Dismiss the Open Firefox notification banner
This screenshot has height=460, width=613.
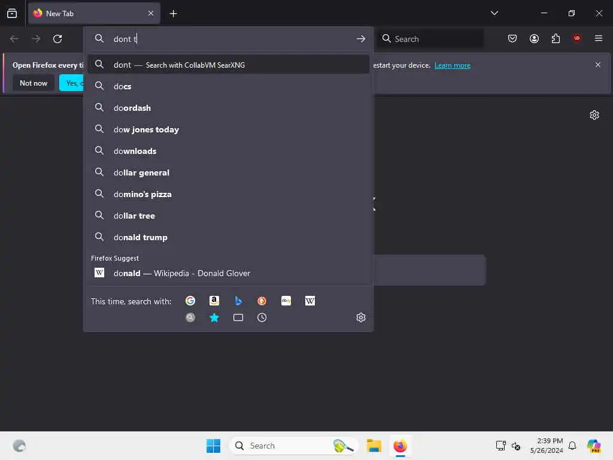pyautogui.click(x=598, y=65)
